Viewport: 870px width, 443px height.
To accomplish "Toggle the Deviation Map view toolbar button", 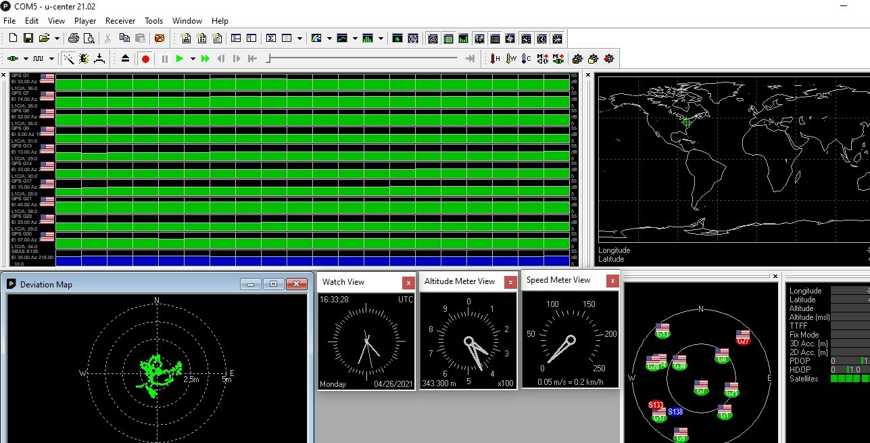I will click(x=448, y=39).
